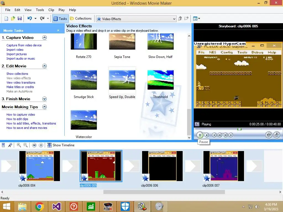Toggle the Tasks pane button
The height and width of the screenshot is (212, 283).
pos(61,18)
